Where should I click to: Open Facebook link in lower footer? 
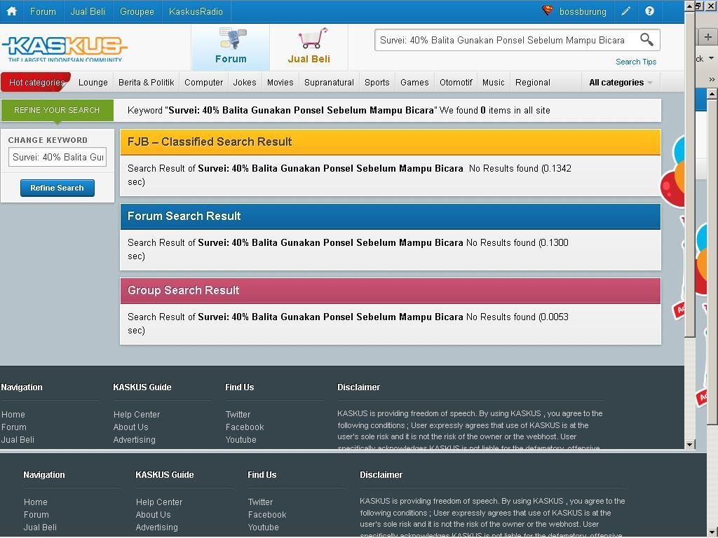coord(267,515)
